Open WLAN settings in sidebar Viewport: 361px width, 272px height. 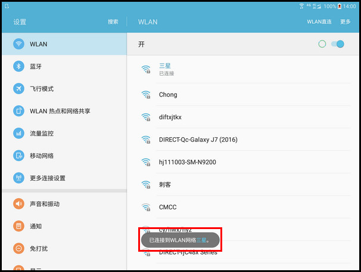click(x=64, y=44)
